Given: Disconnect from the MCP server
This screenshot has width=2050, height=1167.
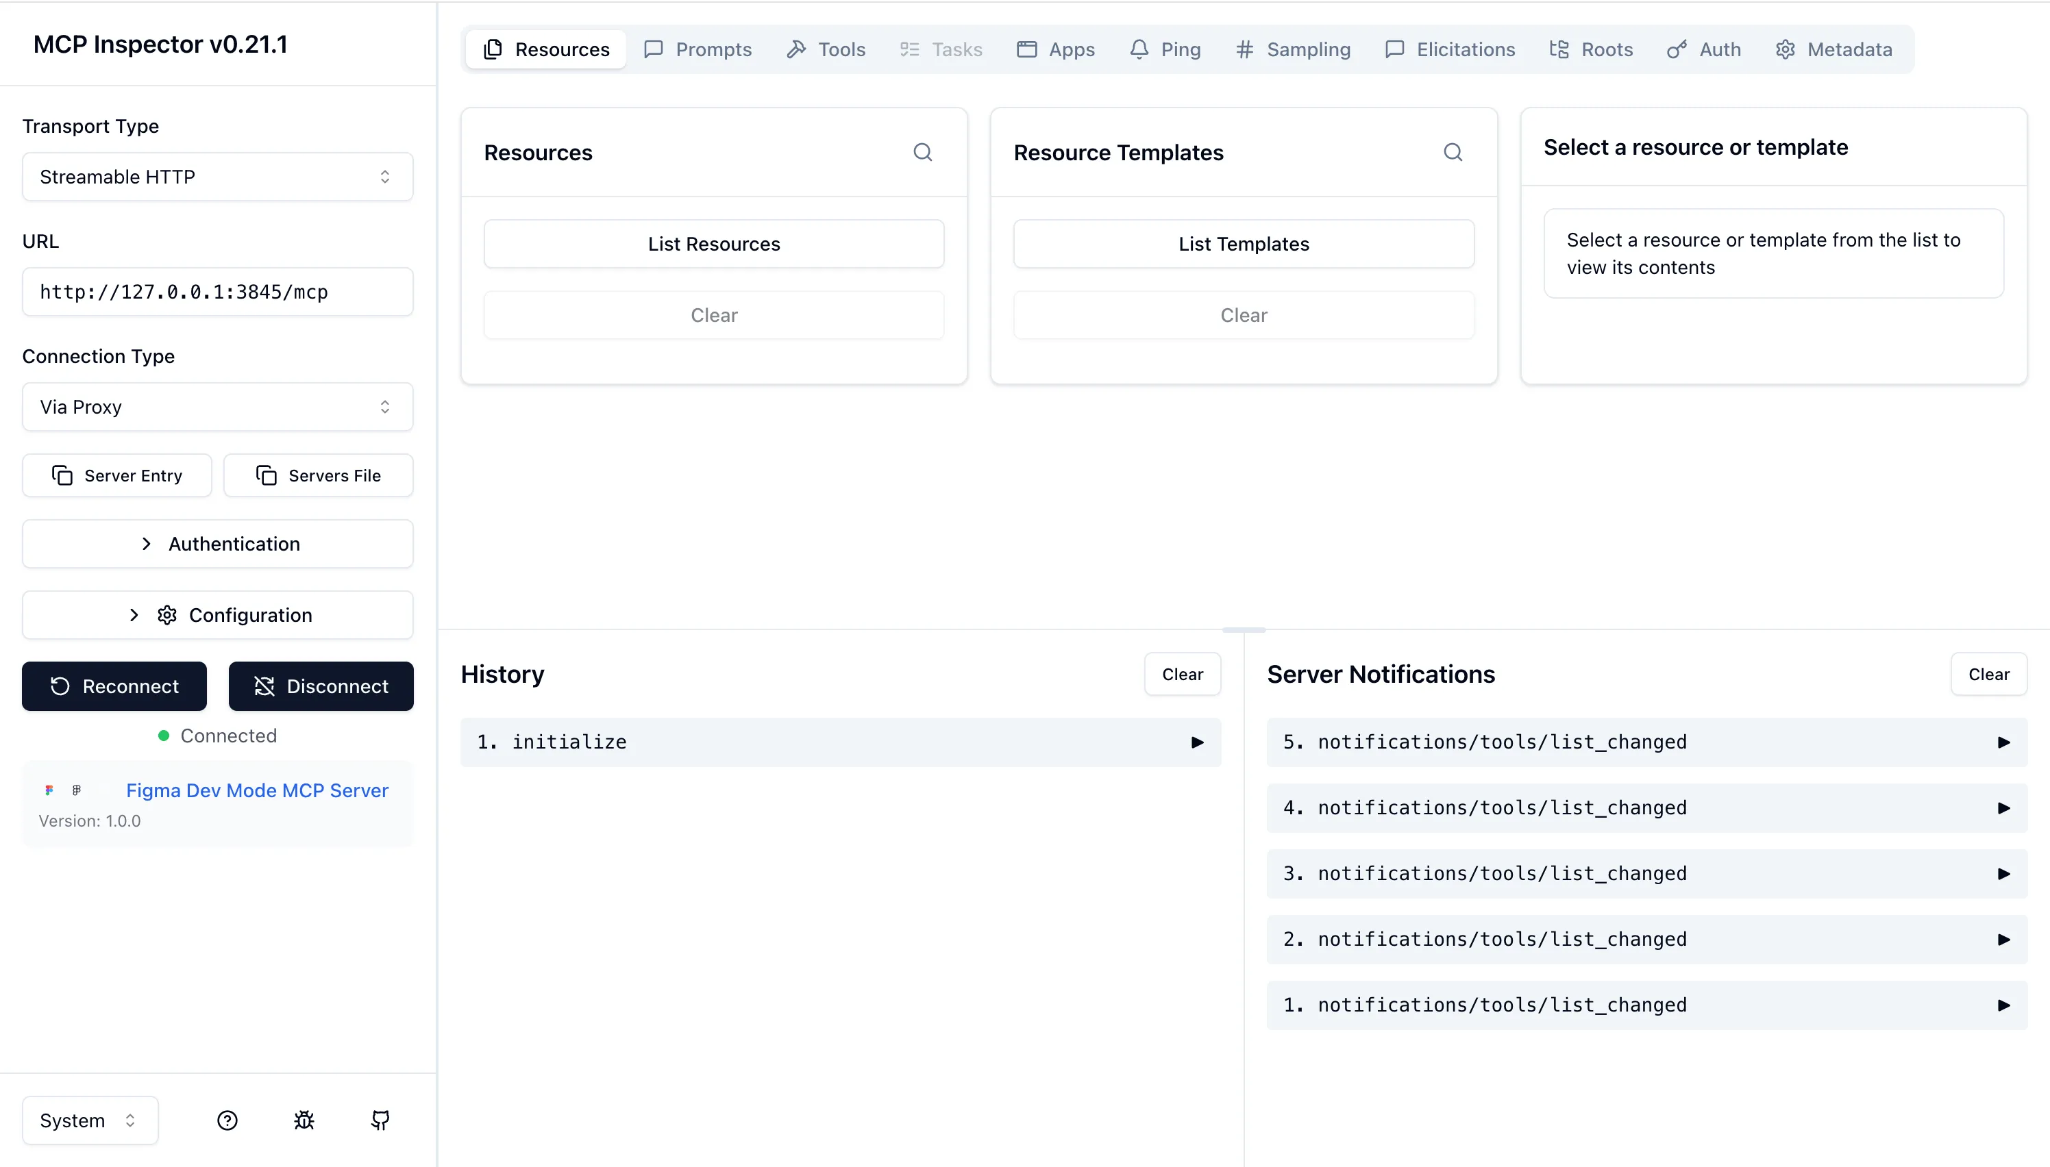Looking at the screenshot, I should point(321,686).
